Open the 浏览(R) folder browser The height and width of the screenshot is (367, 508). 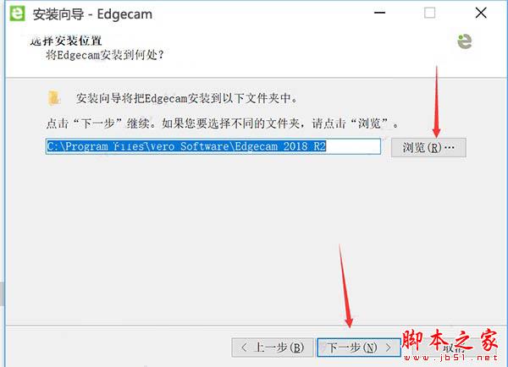coord(428,148)
